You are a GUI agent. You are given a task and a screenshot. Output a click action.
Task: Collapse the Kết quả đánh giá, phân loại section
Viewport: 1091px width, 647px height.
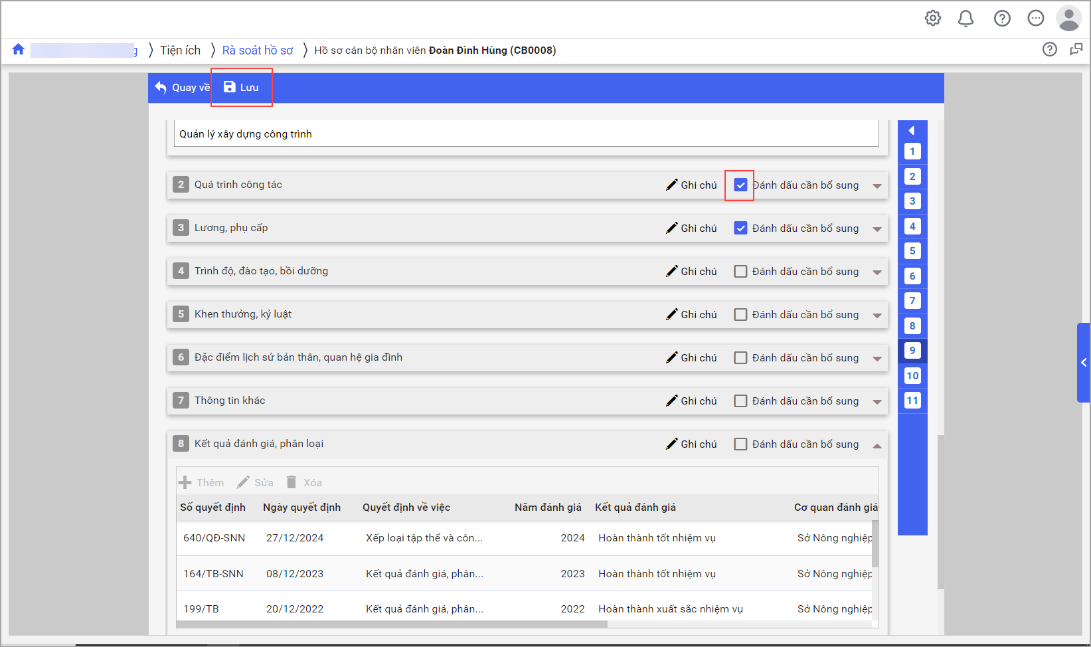[x=877, y=445]
